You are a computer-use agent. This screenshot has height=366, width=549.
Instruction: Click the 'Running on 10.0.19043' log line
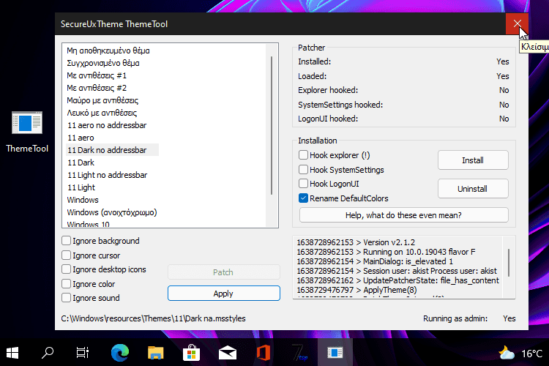386,252
